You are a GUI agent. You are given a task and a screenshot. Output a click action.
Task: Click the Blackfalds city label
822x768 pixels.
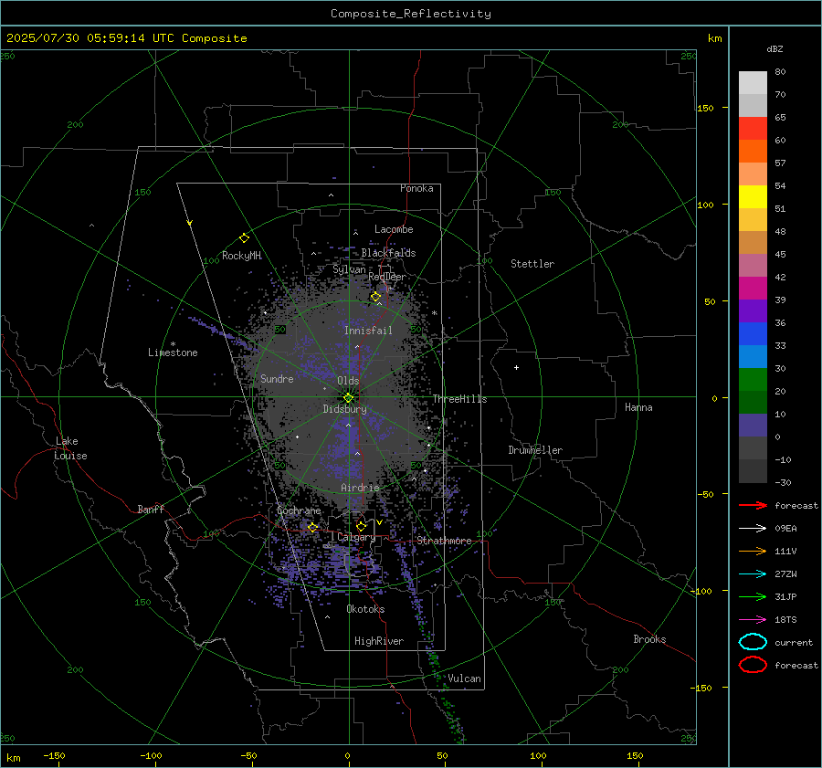pyautogui.click(x=388, y=253)
